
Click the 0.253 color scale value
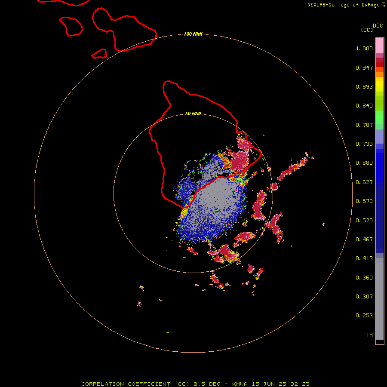click(364, 316)
